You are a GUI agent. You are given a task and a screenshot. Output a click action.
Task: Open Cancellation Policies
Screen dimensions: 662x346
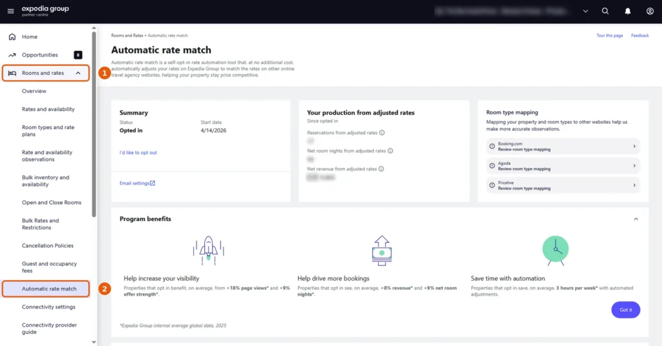pos(47,246)
